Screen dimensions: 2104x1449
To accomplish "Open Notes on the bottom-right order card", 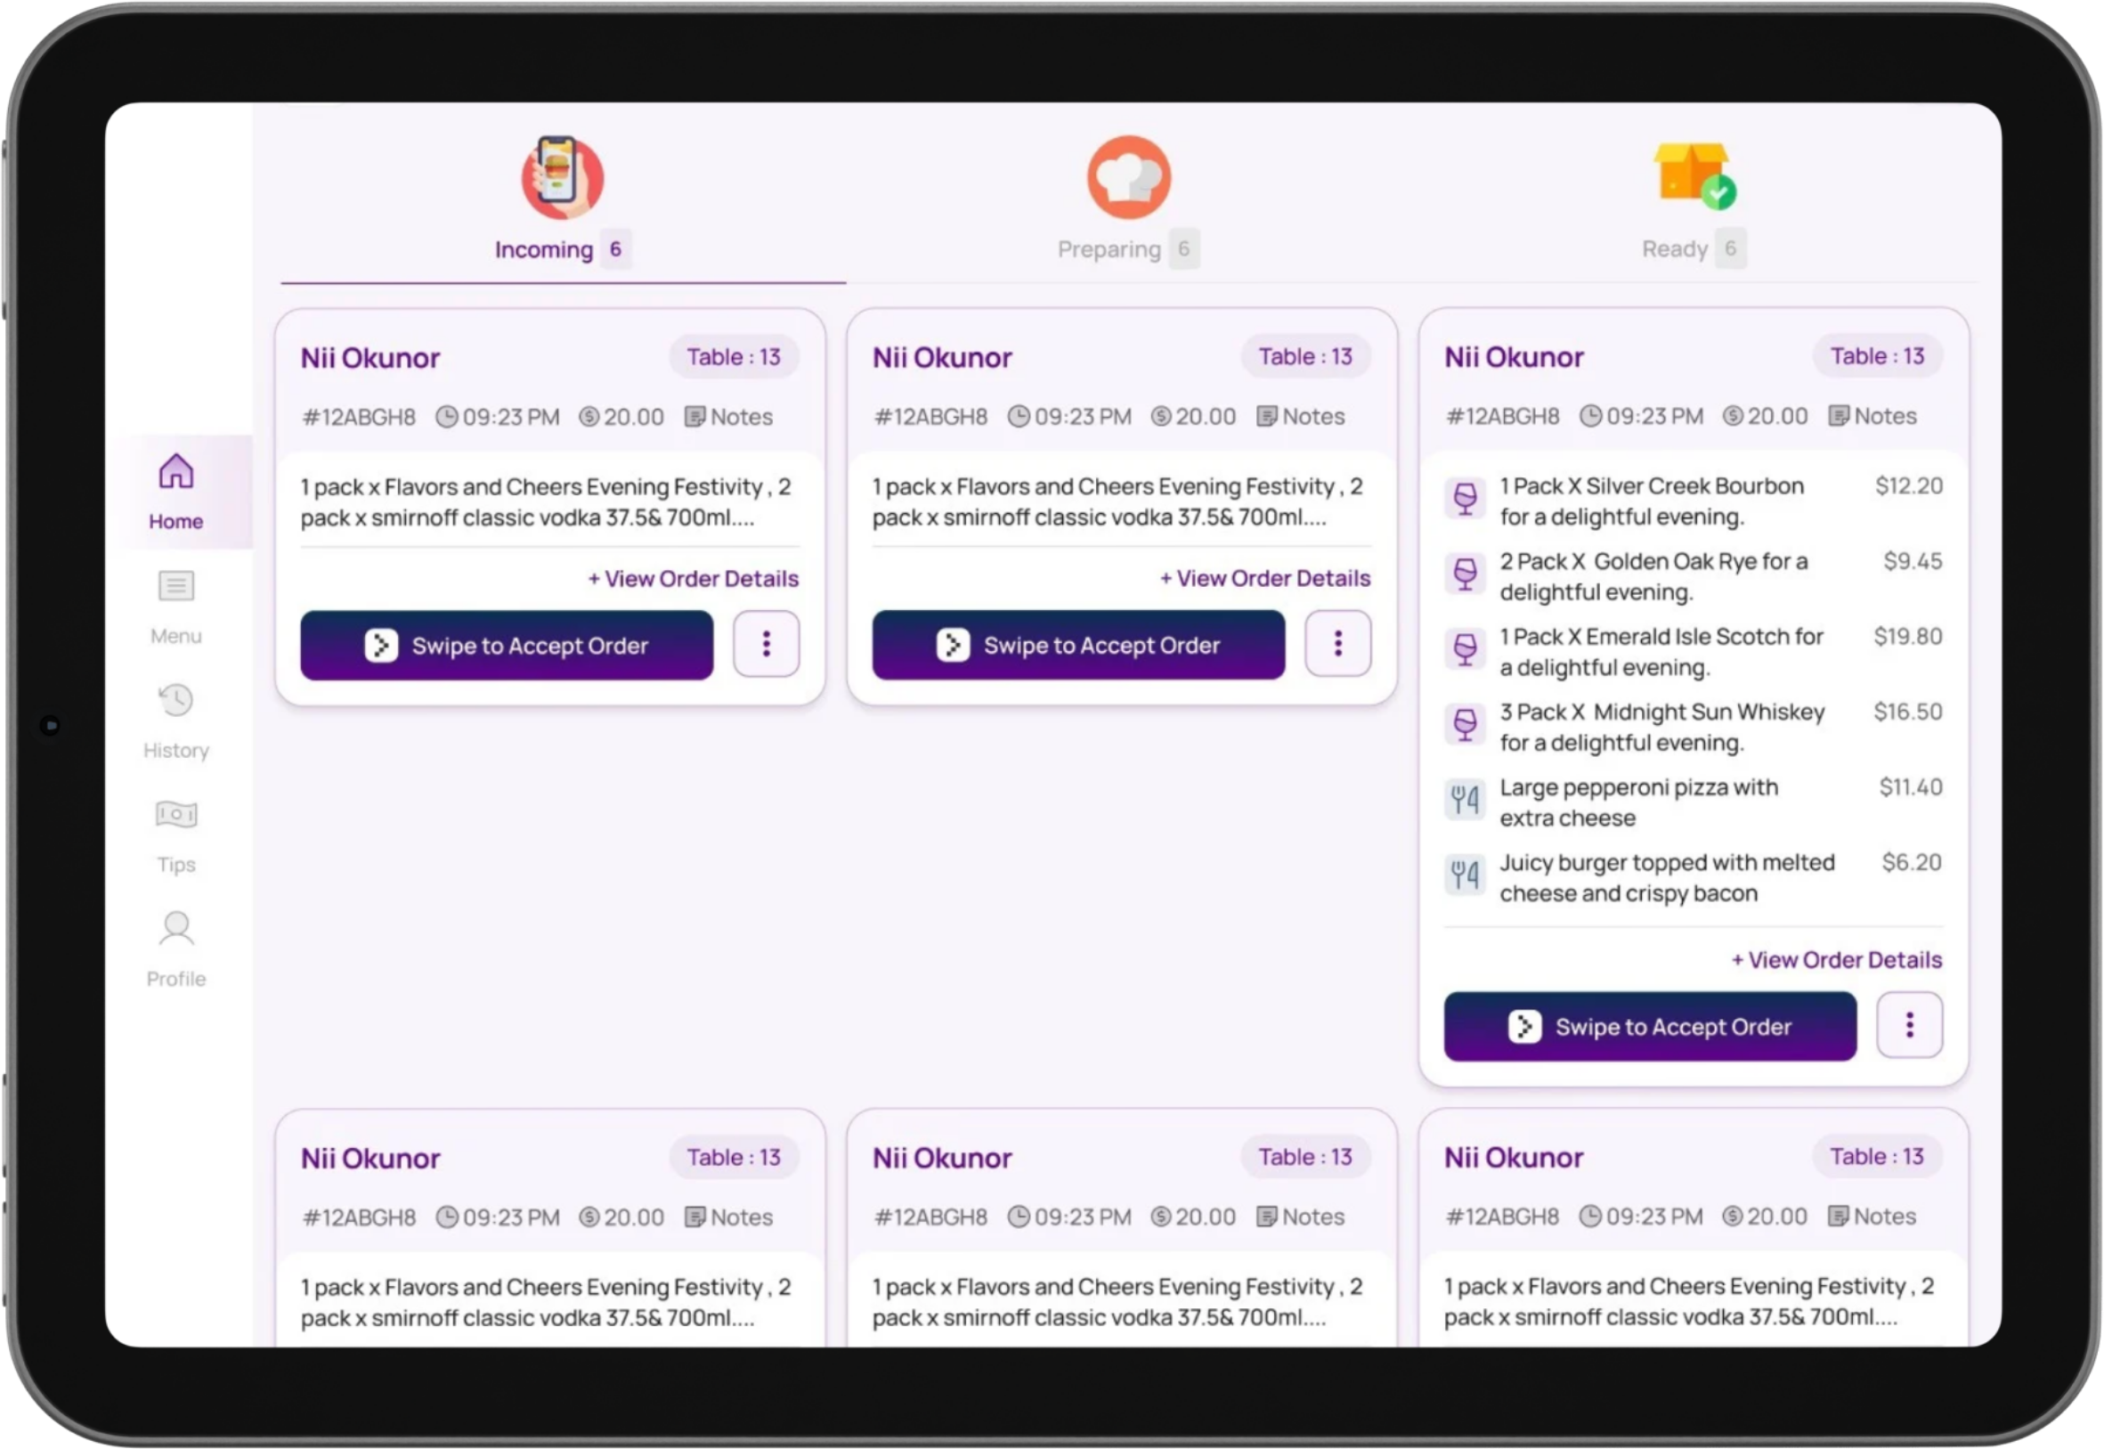I will 1872,1216.
